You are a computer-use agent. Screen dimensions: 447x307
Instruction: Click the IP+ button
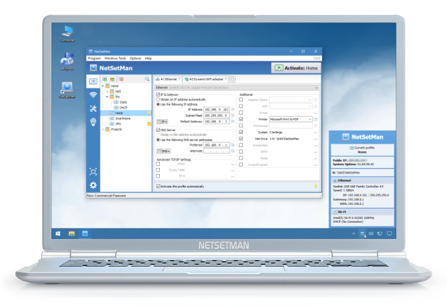[163, 122]
